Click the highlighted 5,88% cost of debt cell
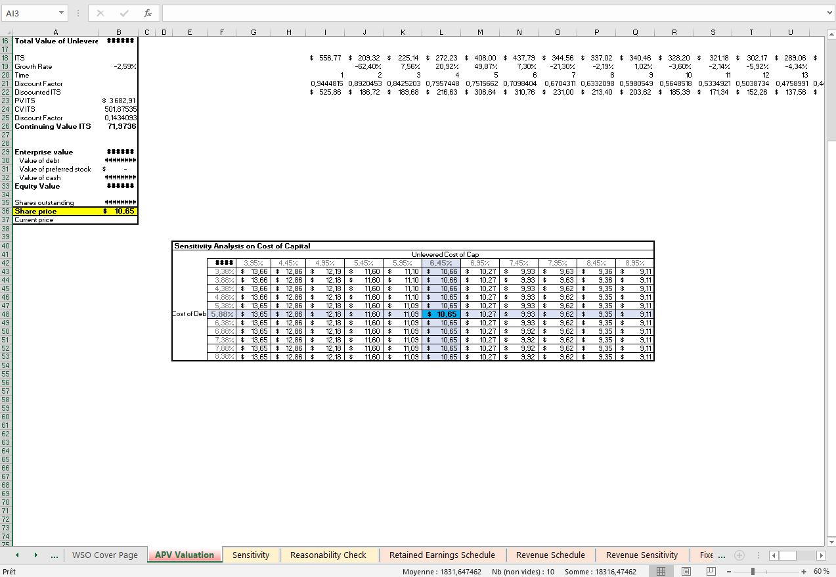This screenshot has width=836, height=577. [x=222, y=314]
